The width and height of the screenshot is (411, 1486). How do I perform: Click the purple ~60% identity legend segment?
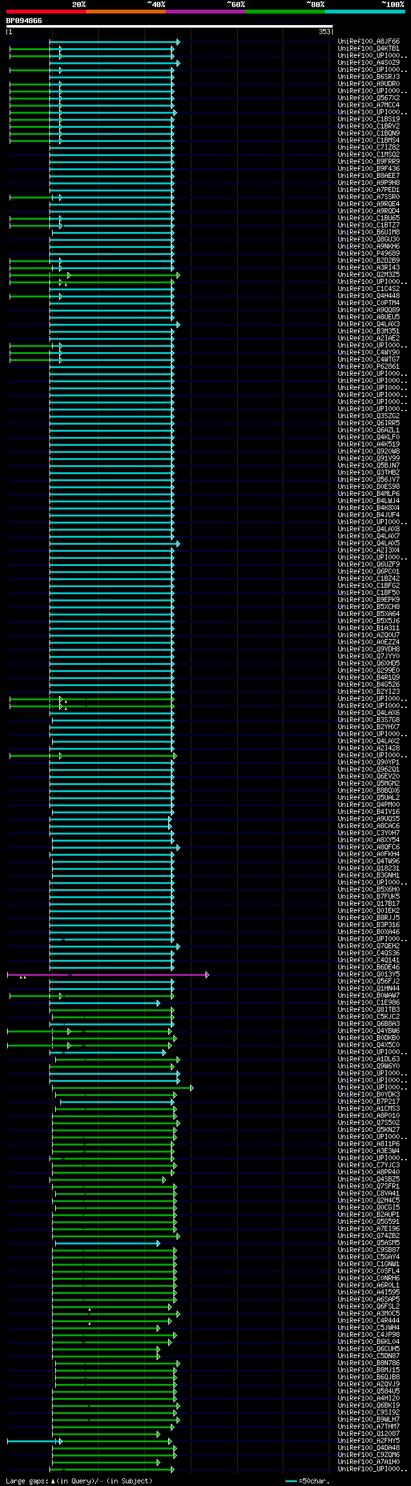pyautogui.click(x=205, y=12)
